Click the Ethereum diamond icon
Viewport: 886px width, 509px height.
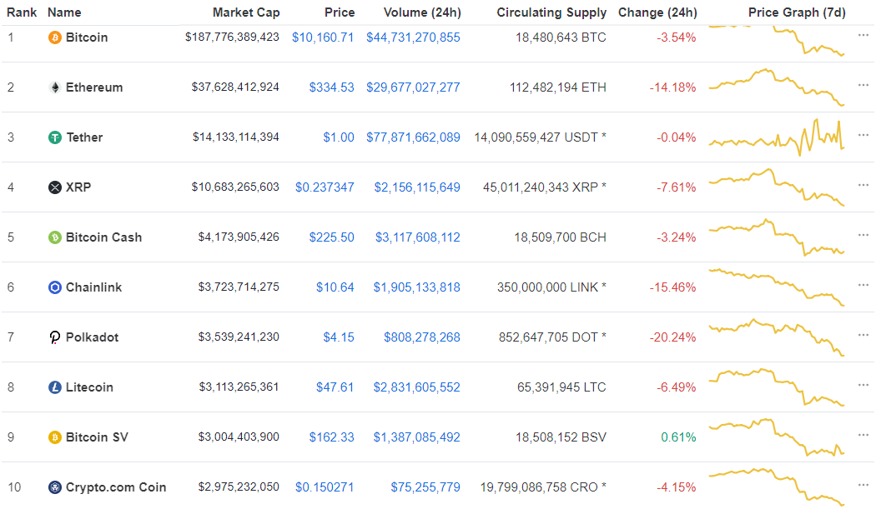(55, 87)
